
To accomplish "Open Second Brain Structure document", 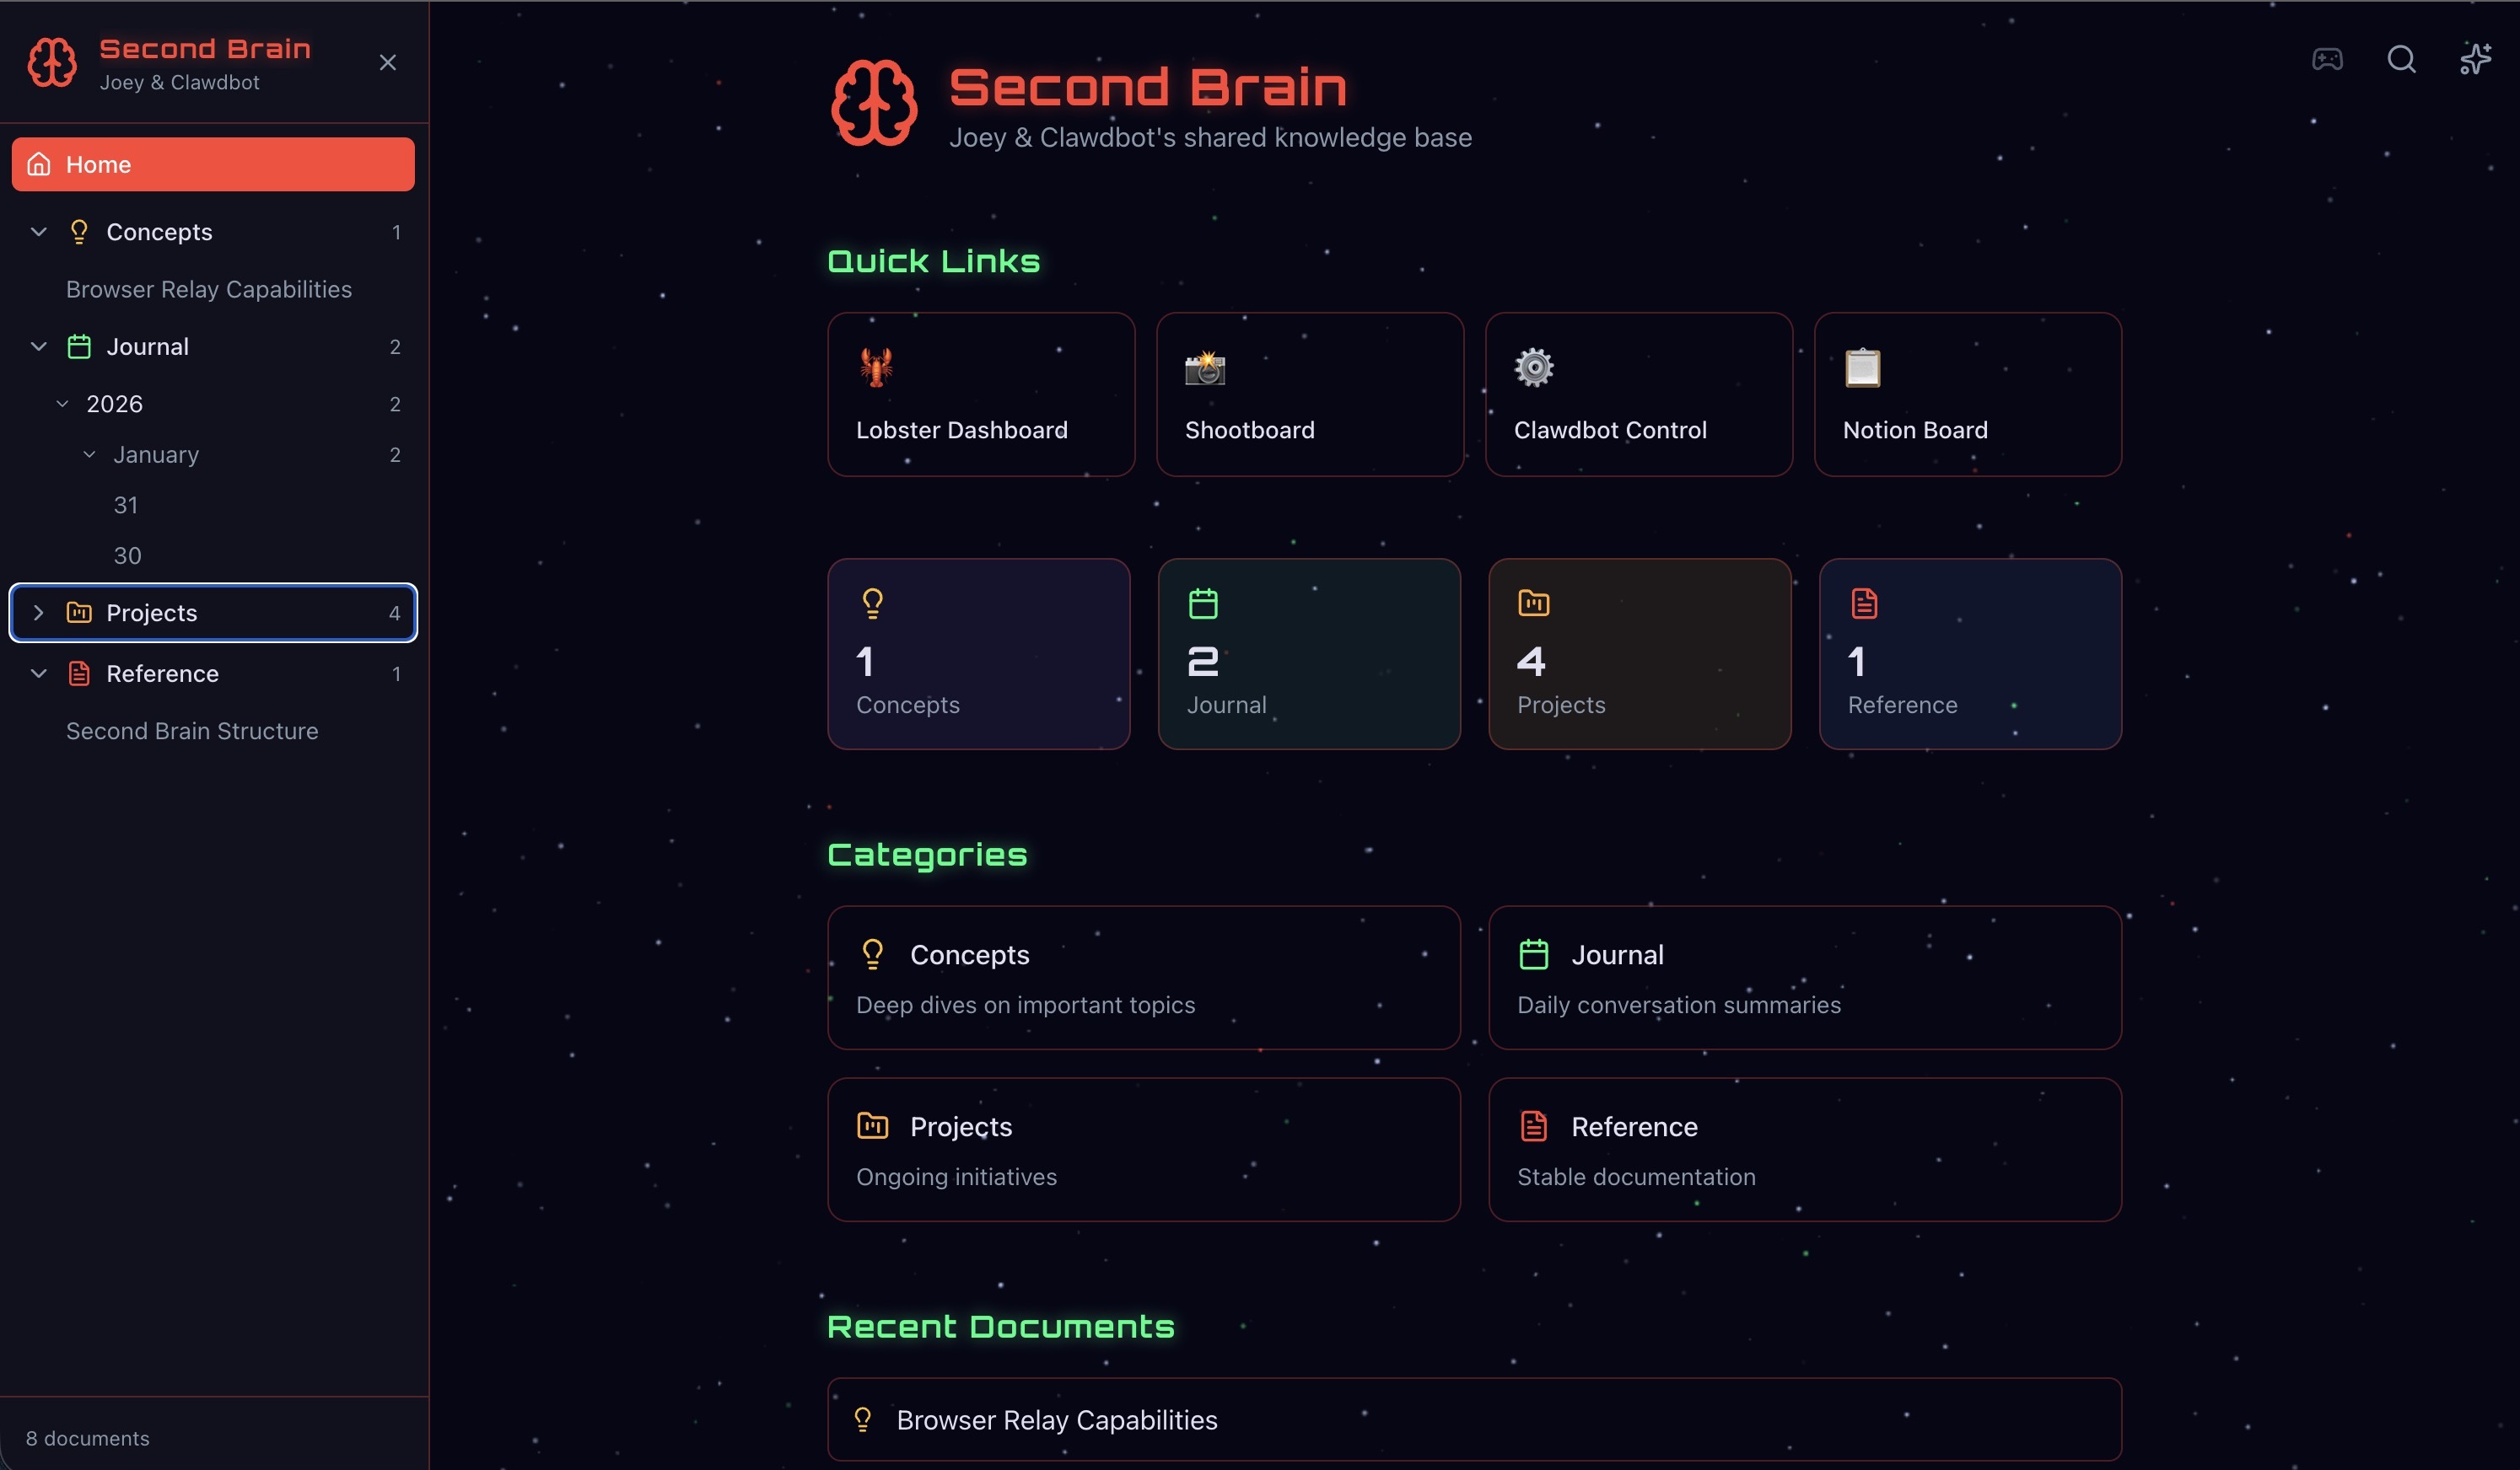I will (192, 731).
